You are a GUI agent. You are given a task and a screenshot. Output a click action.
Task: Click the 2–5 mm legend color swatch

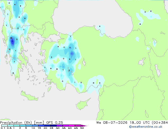(23, 126)
